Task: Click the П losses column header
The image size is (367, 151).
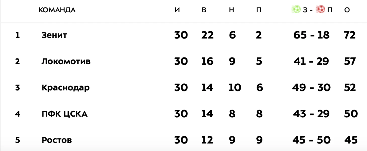Action: (259, 10)
